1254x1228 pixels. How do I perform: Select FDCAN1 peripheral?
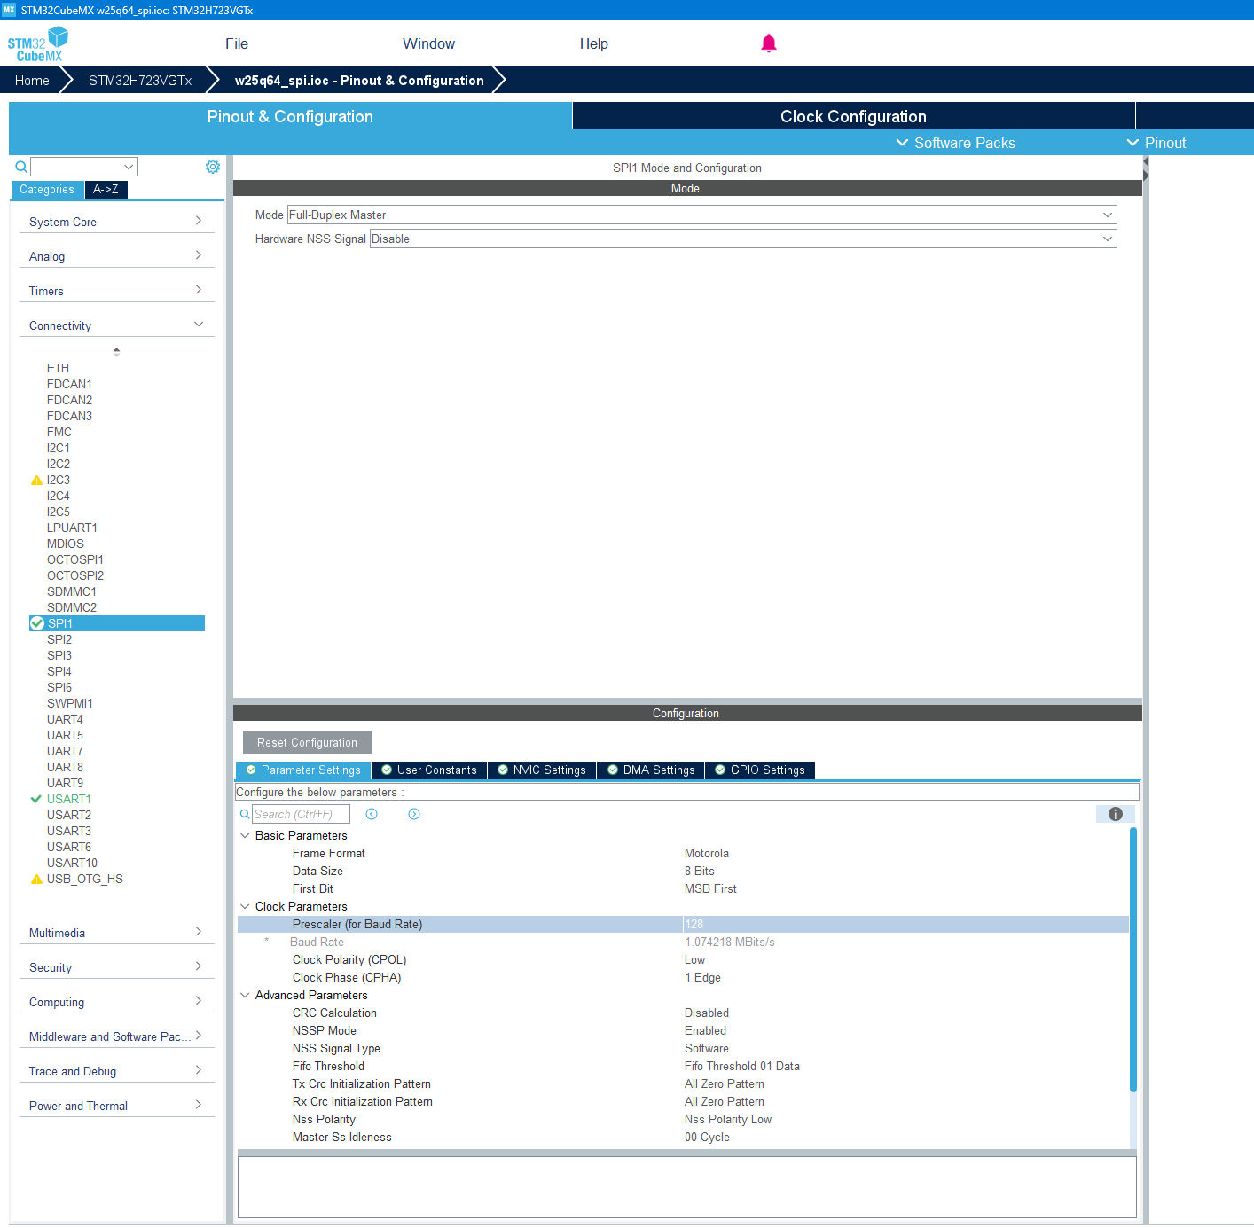click(x=69, y=384)
